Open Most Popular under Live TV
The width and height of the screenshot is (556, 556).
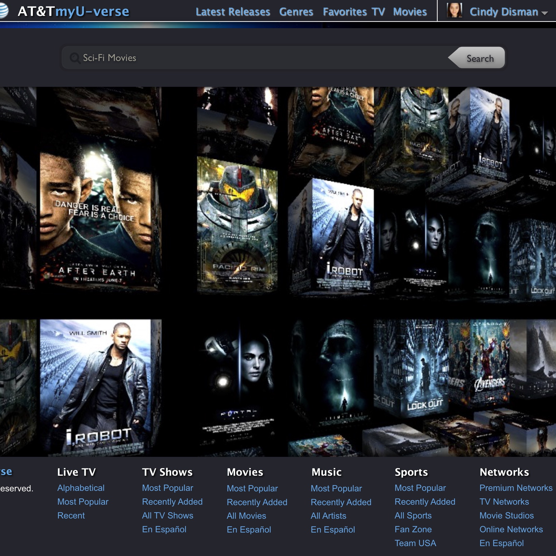coord(83,502)
